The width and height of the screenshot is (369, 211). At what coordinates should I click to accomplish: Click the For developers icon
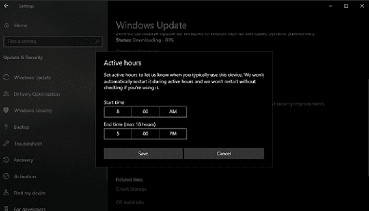click(6, 209)
